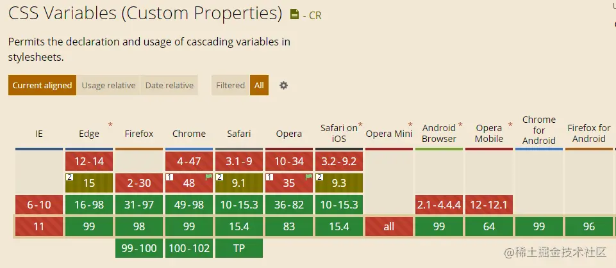Click the green flag on Chrome 48
This screenshot has width=616, height=268.
click(x=208, y=177)
